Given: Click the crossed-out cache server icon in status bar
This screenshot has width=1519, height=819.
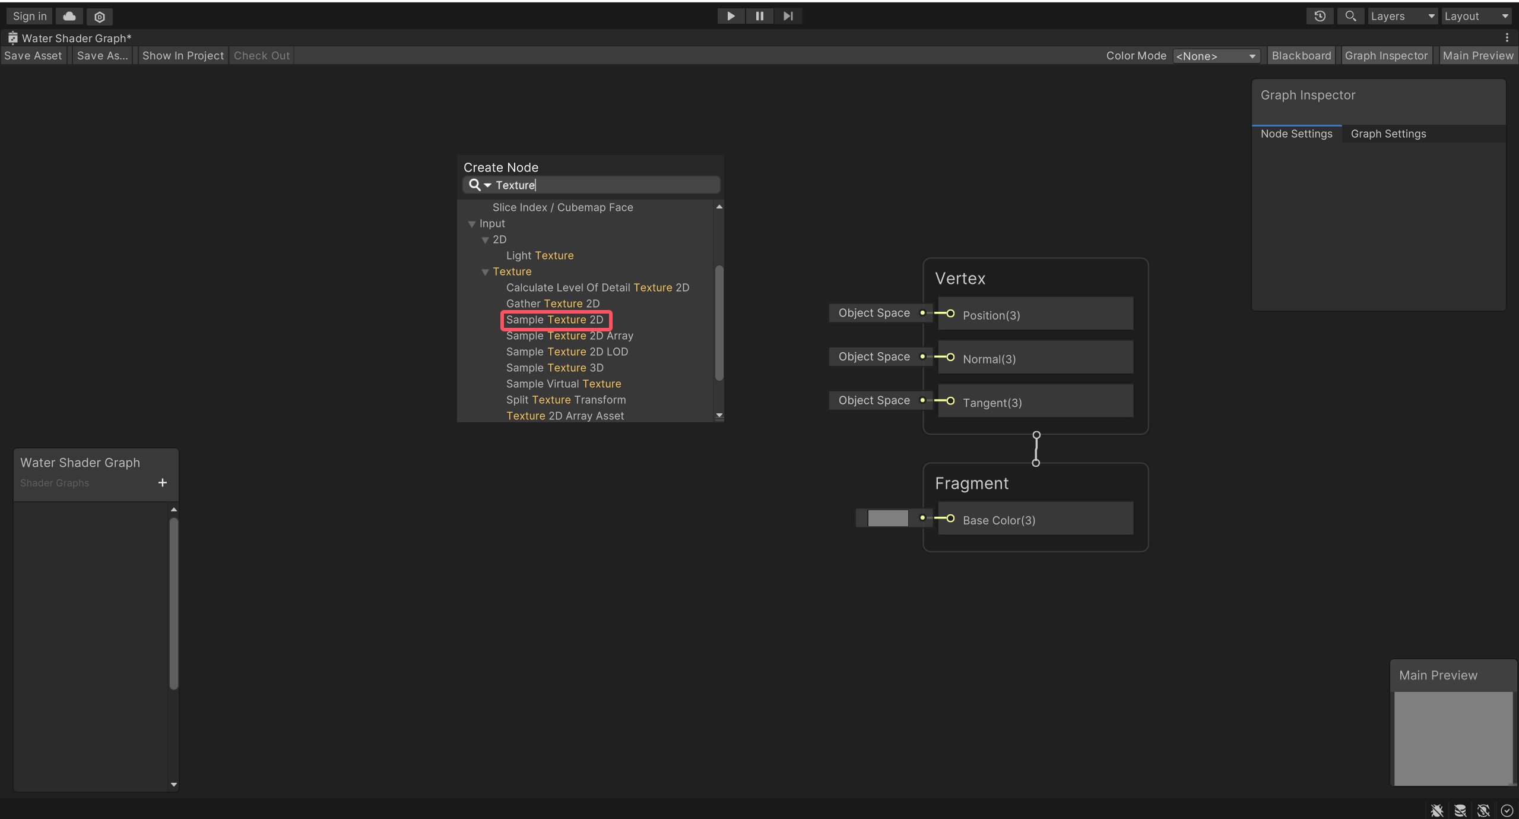Looking at the screenshot, I should pyautogui.click(x=1460, y=810).
